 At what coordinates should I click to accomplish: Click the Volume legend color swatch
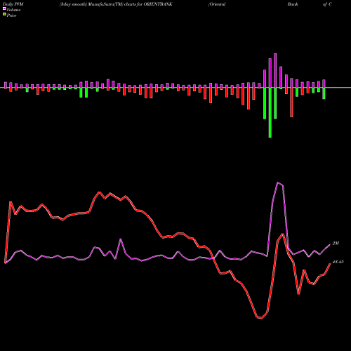[x=4, y=8]
